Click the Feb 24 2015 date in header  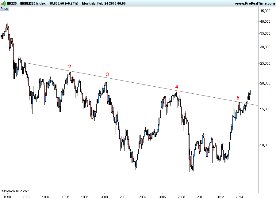111,3
